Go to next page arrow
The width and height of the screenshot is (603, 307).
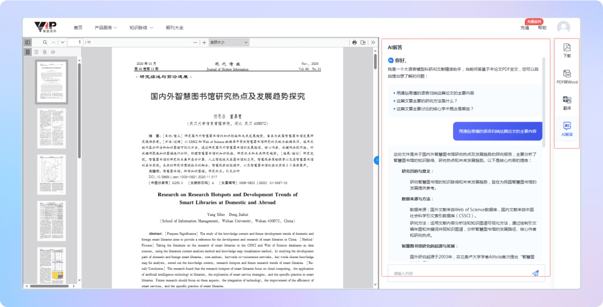point(63,42)
